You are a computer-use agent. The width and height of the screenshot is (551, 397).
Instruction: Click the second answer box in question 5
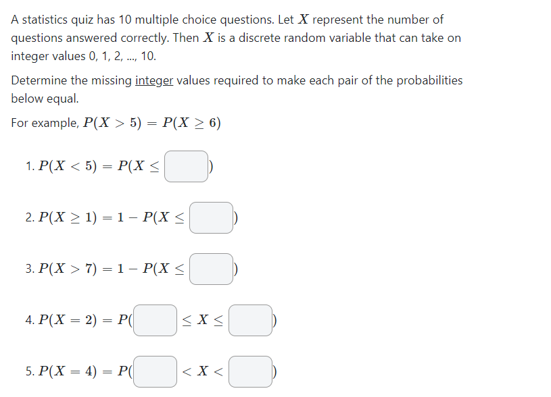(250, 372)
